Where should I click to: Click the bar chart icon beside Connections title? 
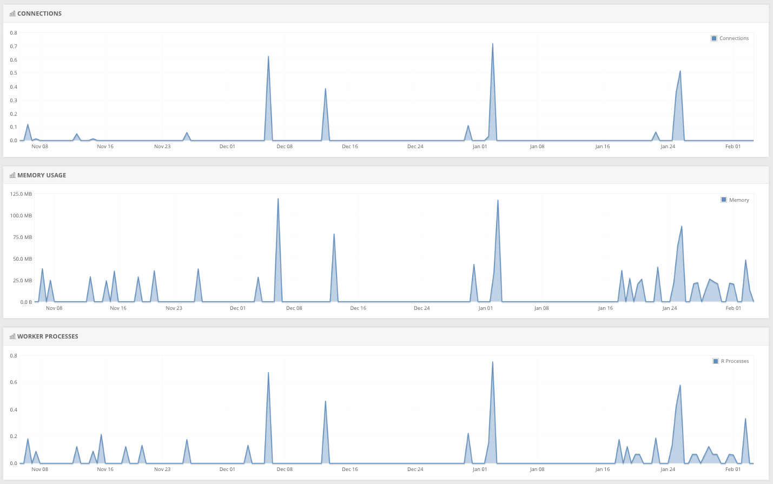pyautogui.click(x=12, y=14)
